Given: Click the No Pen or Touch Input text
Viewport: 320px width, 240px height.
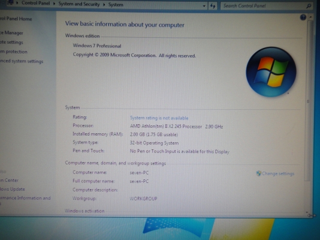Looking at the screenshot, I should (180, 152).
